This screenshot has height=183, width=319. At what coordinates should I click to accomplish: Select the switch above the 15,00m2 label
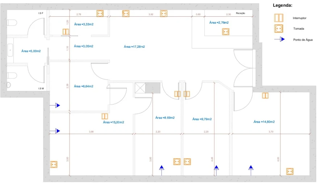[105, 116]
